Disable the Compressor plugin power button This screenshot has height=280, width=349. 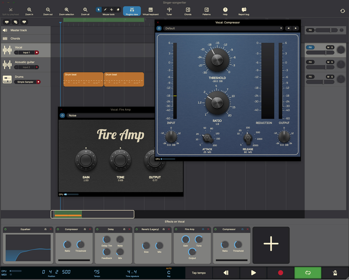(159, 28)
